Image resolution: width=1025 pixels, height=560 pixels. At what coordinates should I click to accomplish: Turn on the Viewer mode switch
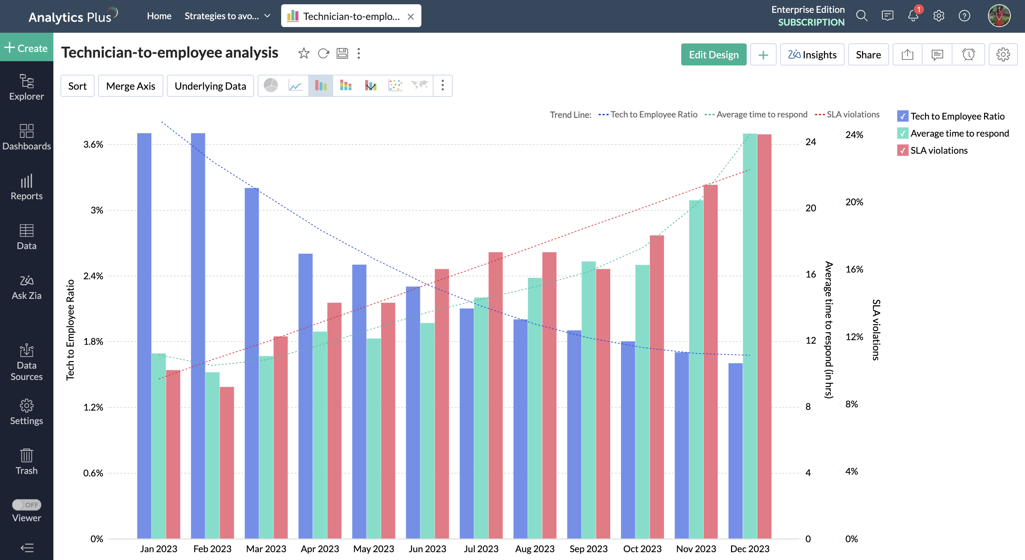coord(26,505)
